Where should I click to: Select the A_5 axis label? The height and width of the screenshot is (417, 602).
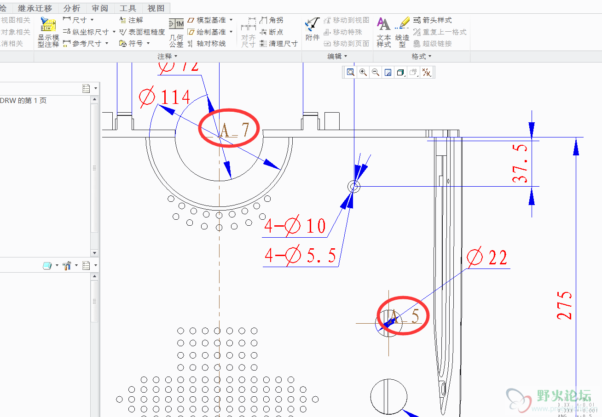[x=405, y=316]
